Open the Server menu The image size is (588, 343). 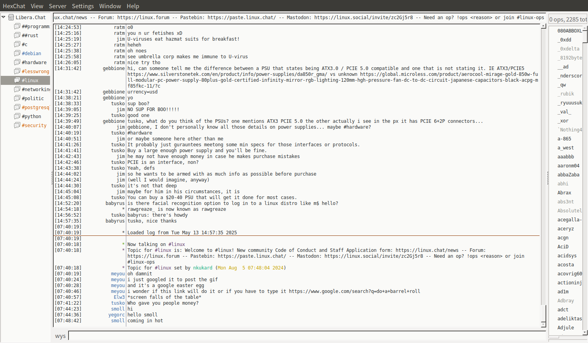(57, 6)
